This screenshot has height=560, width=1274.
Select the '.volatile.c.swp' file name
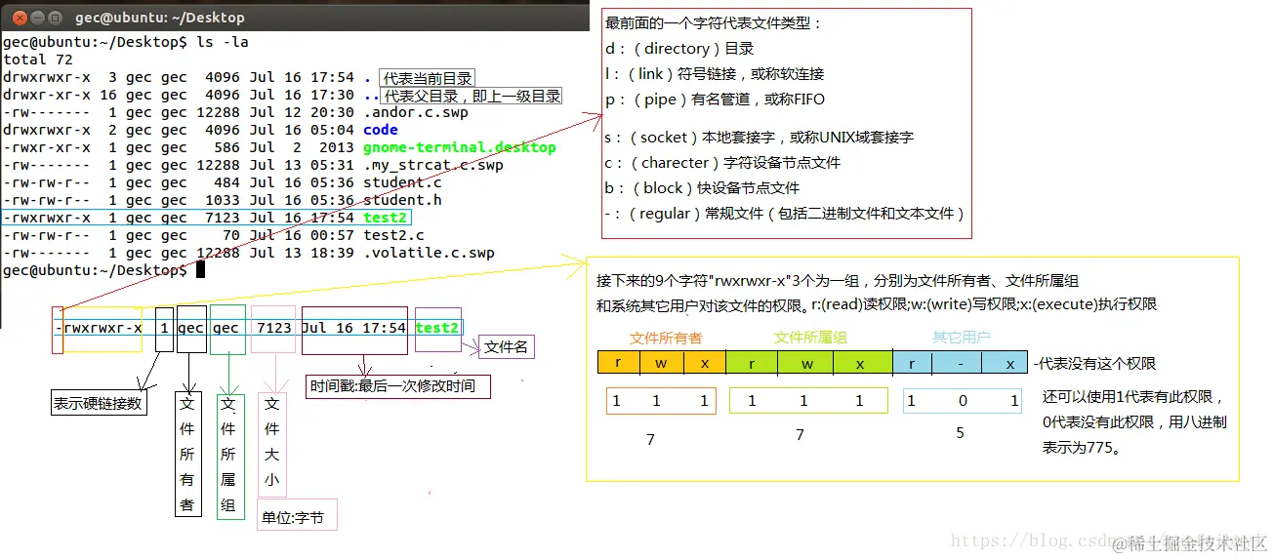pyautogui.click(x=429, y=253)
